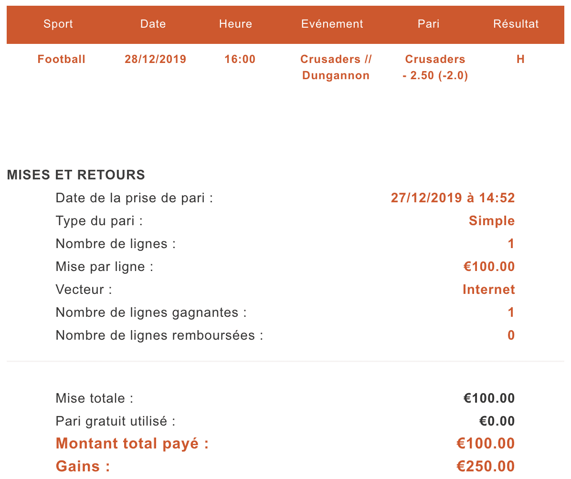Open the Crusaders // Dungannon event

[x=336, y=67]
